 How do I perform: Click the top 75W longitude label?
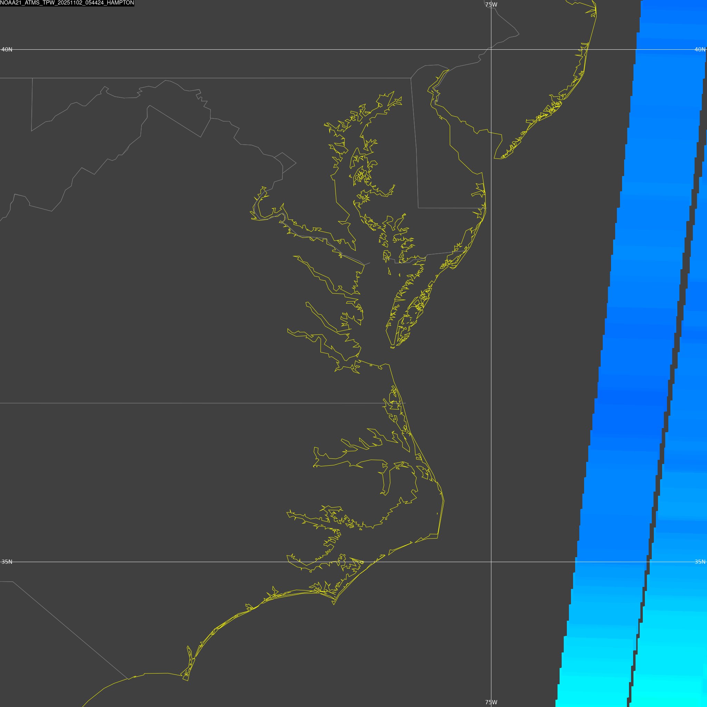pos(491,5)
